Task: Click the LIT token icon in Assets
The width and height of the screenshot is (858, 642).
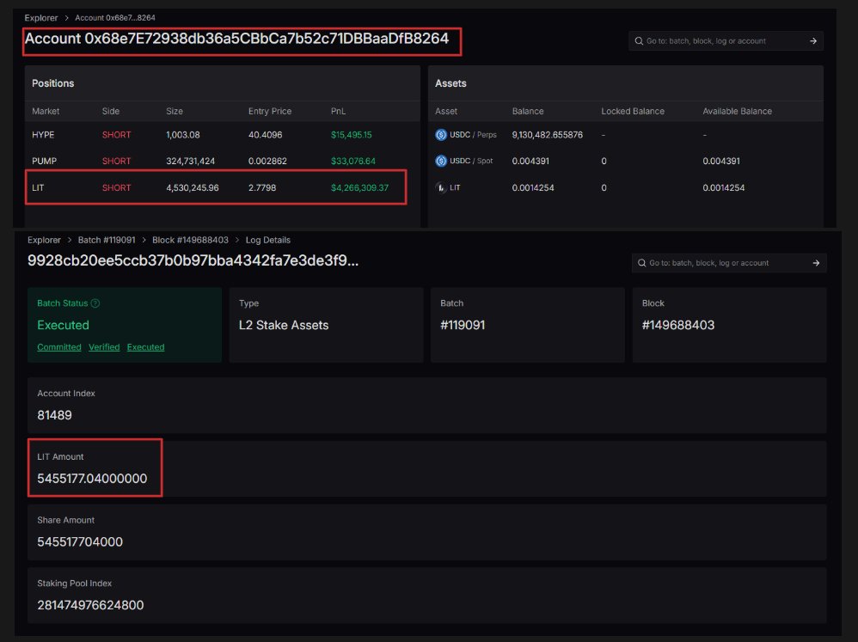Action: coord(441,187)
